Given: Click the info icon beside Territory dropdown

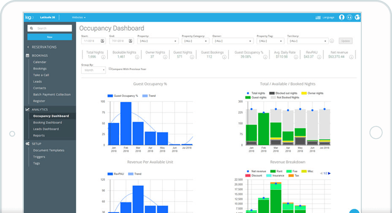Looking at the screenshot, I should [332, 41].
